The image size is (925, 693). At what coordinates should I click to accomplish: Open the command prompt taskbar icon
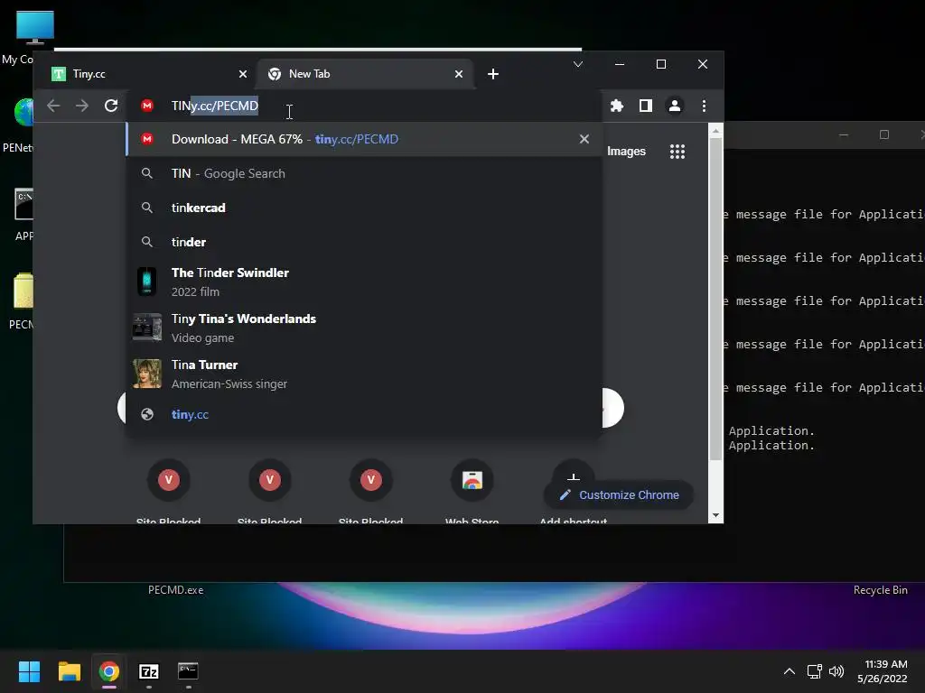[188, 670]
